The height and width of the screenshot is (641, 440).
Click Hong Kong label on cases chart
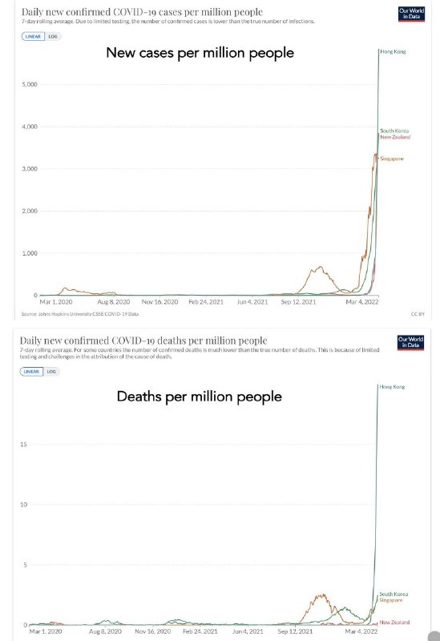393,51
